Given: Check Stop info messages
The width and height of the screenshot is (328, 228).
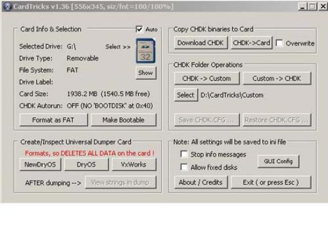Looking at the screenshot, I should click(184, 155).
